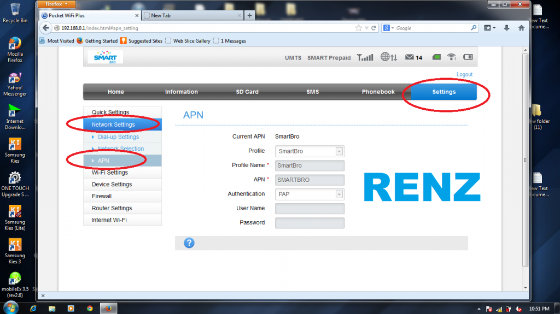560x314 pixels.
Task: Open a new tab with plus button
Action: (x=249, y=15)
